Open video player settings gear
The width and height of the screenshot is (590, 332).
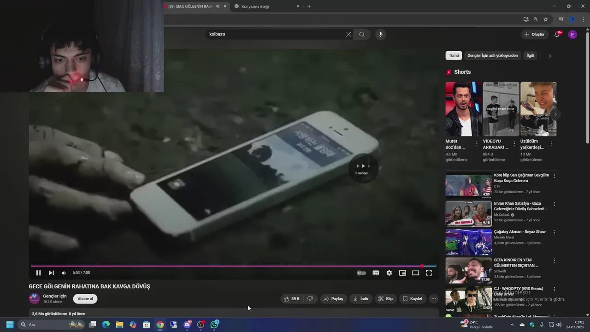click(389, 273)
